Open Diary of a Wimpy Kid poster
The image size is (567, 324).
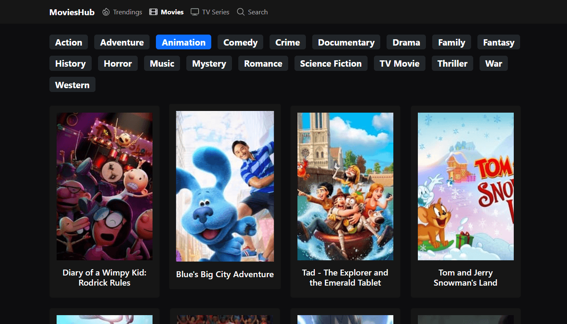click(x=104, y=186)
